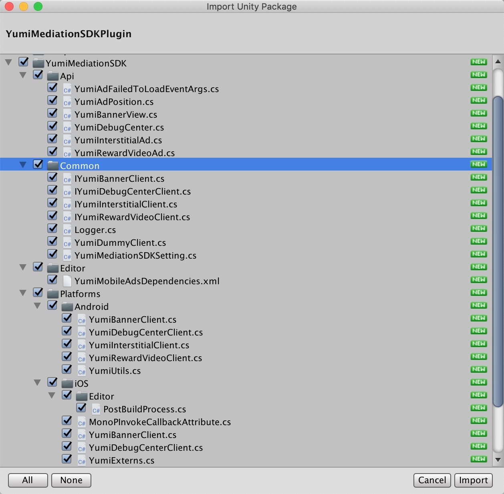This screenshot has width=504, height=494.
Task: Deselect the YumiUtils.cs checkbox
Action: click(67, 369)
